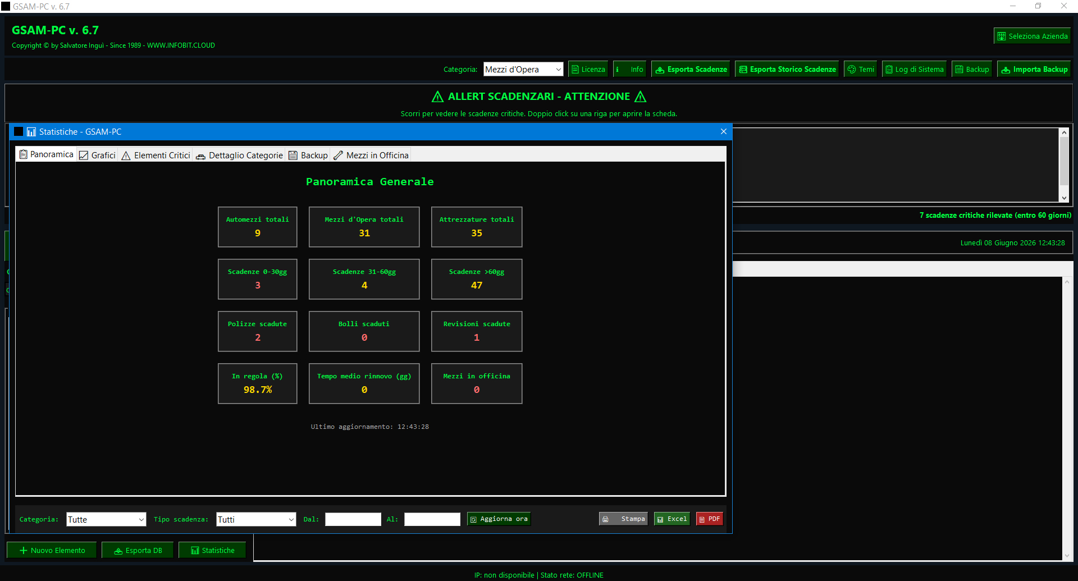Click the Mezzi d'Opera totali card
The height and width of the screenshot is (581, 1078).
(x=364, y=227)
